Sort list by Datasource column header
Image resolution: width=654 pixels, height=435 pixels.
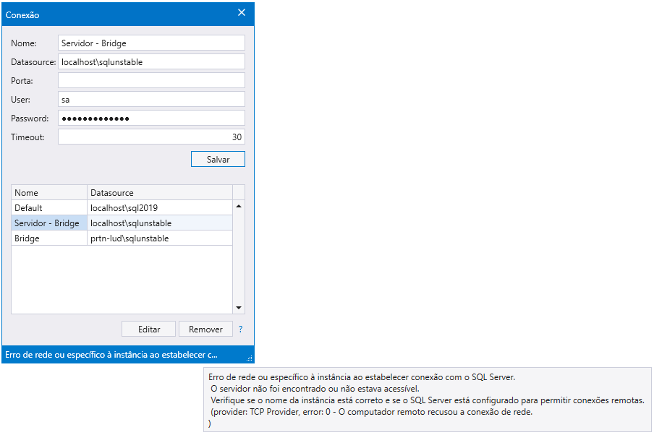(x=159, y=193)
